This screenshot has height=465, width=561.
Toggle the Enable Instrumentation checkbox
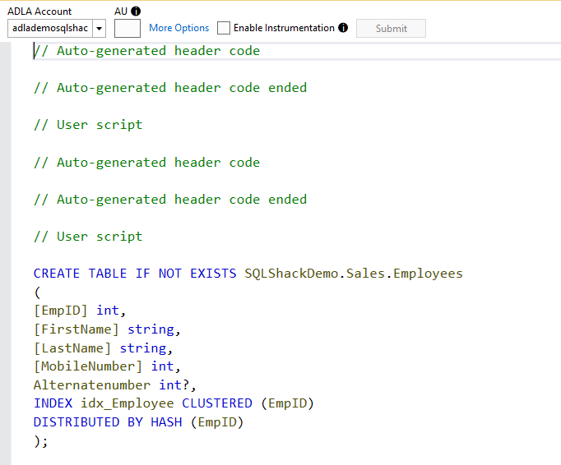coord(224,28)
